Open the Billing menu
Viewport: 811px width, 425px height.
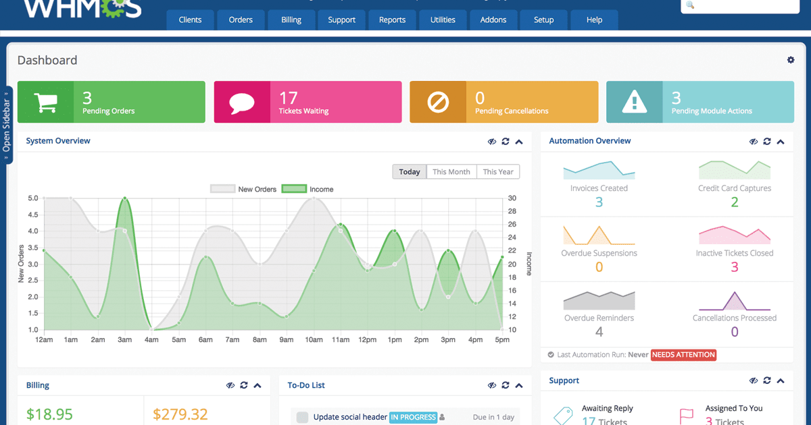click(x=291, y=20)
